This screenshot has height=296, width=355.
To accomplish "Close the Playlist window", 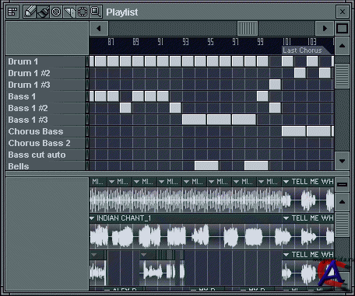I will (343, 12).
